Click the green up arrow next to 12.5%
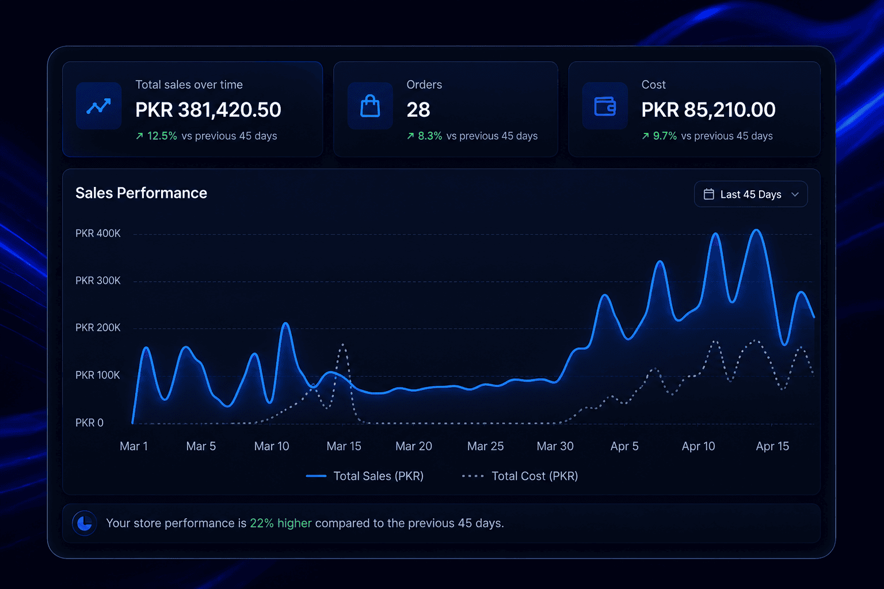The image size is (884, 589). point(139,136)
